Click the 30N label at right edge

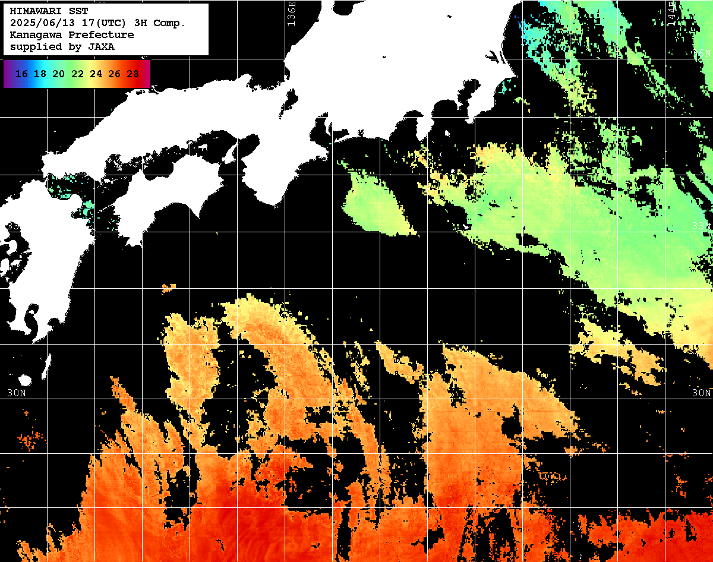702,393
